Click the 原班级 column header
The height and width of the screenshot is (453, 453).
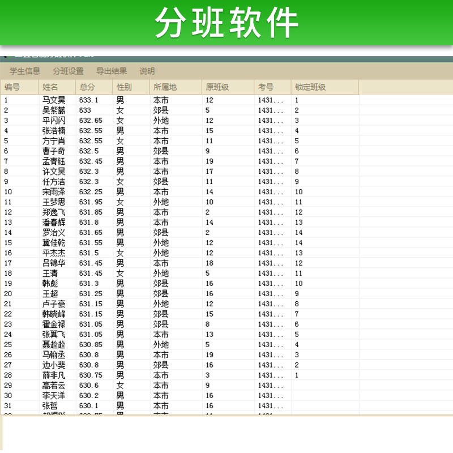pyautogui.click(x=228, y=87)
